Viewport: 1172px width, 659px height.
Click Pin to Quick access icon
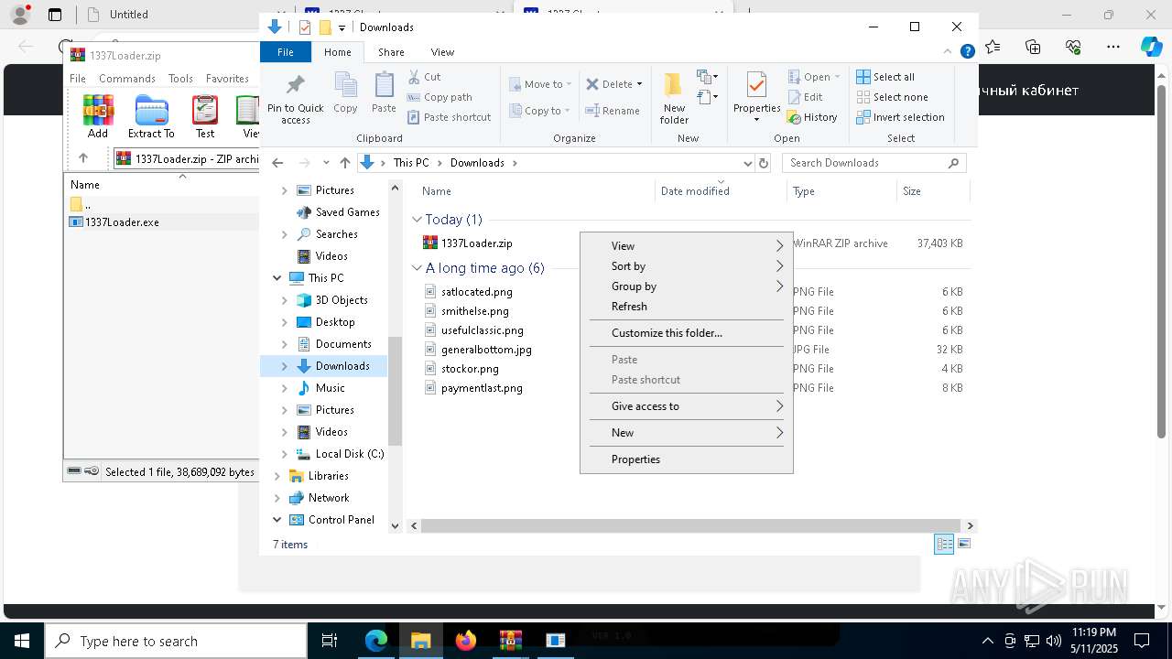click(x=295, y=99)
